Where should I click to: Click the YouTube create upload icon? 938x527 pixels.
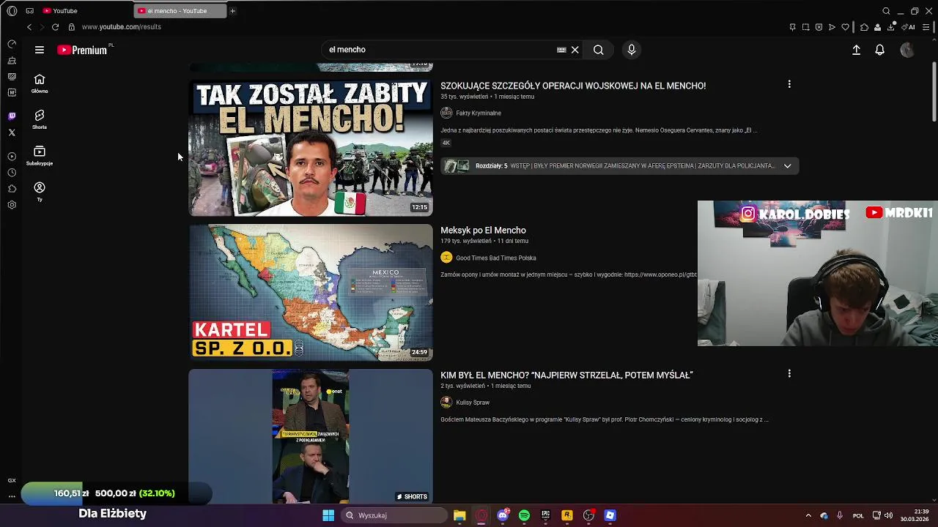coord(856,50)
